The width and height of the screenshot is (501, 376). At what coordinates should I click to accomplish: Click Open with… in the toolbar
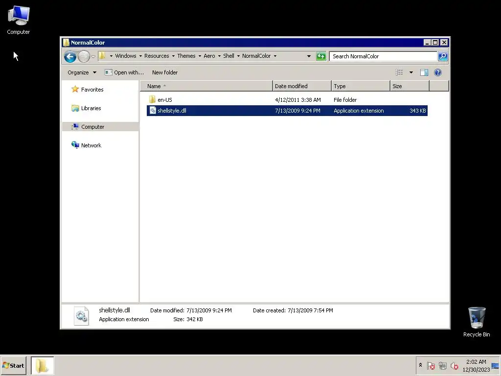coord(124,72)
